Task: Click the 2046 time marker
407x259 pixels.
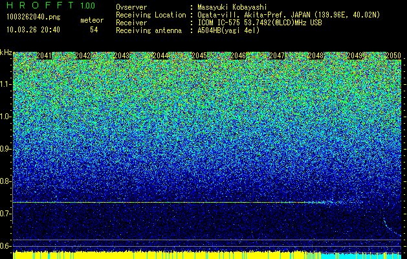Action: [x=238, y=55]
